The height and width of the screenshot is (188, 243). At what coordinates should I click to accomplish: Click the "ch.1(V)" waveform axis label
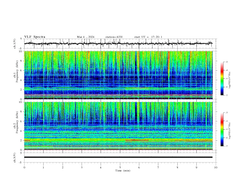click(15, 44)
